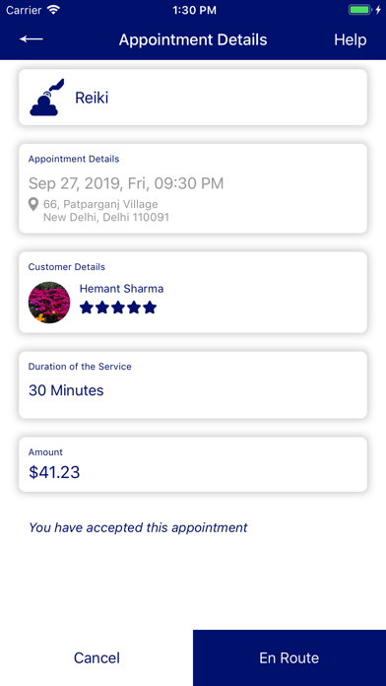386x686 pixels.
Task: Tap the En Route button
Action: [289, 658]
